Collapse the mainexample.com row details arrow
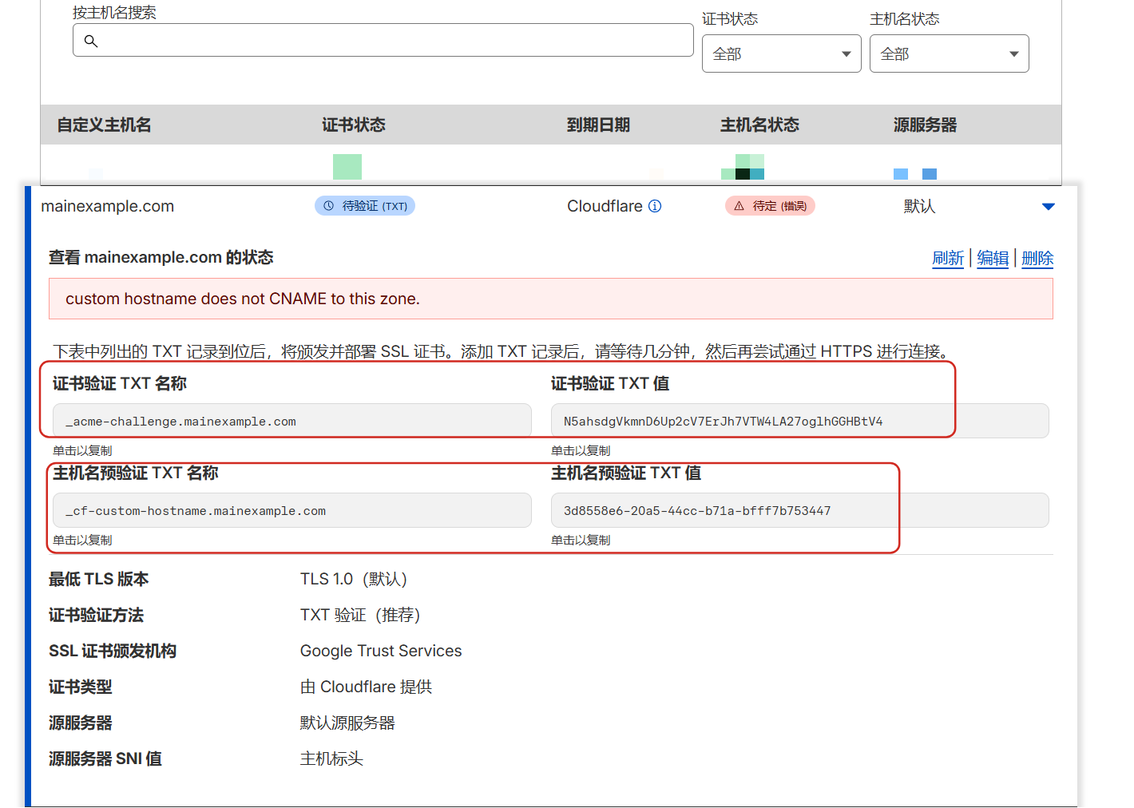The width and height of the screenshot is (1134, 808). (1049, 207)
